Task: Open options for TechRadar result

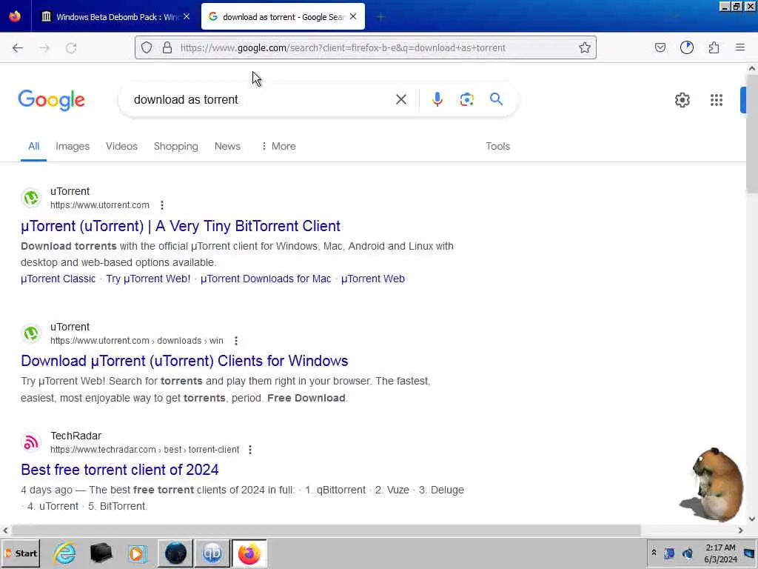Action: pos(250,450)
